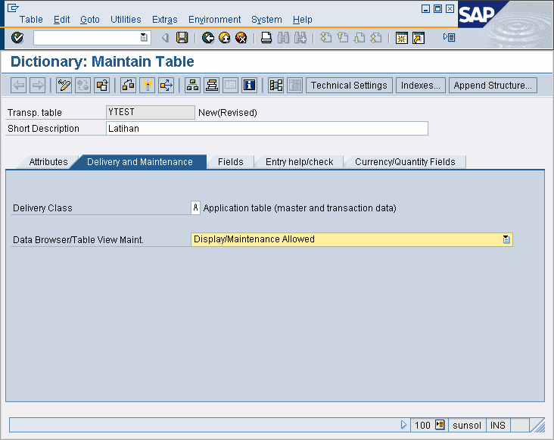554x440 pixels.
Task: Click the sunsol status bar entry
Action: coord(467,425)
